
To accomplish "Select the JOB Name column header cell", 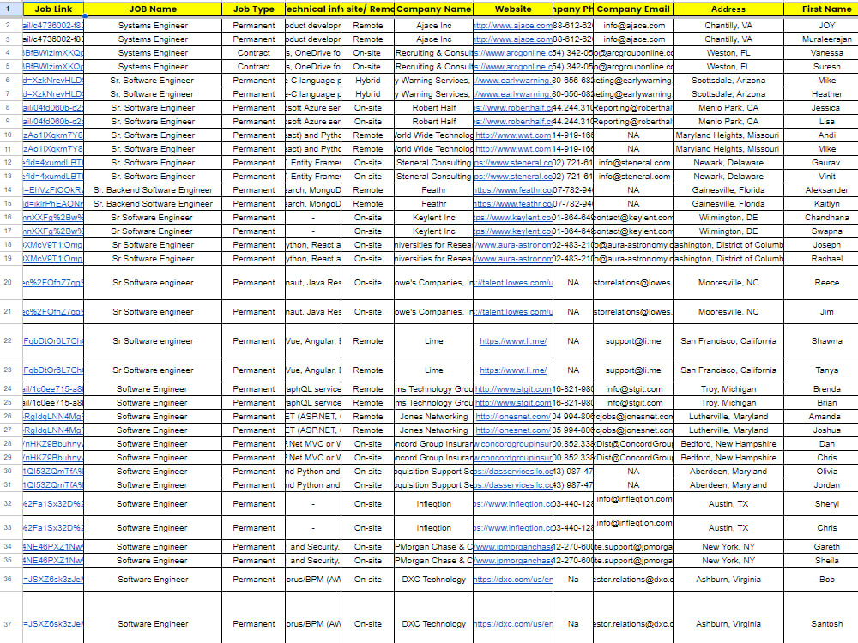I will [x=153, y=9].
